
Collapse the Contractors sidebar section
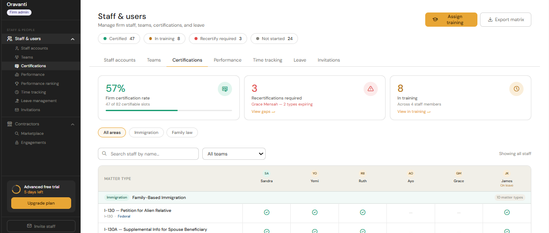pos(72,124)
